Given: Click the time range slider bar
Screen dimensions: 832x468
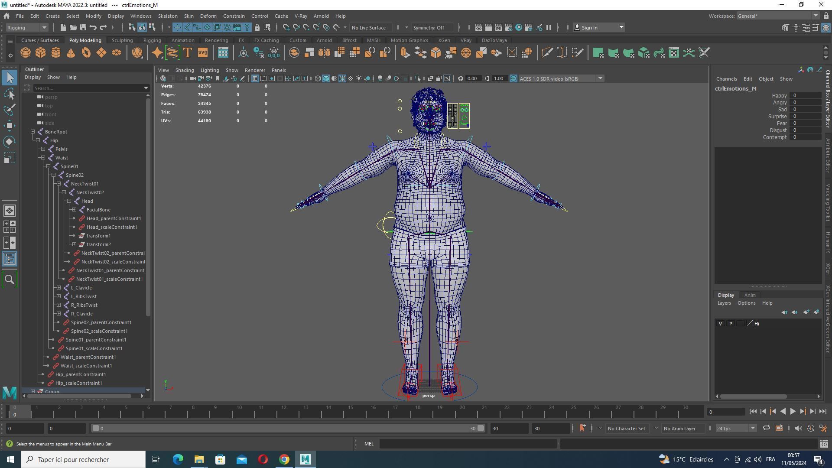Looking at the screenshot, I should (x=288, y=429).
